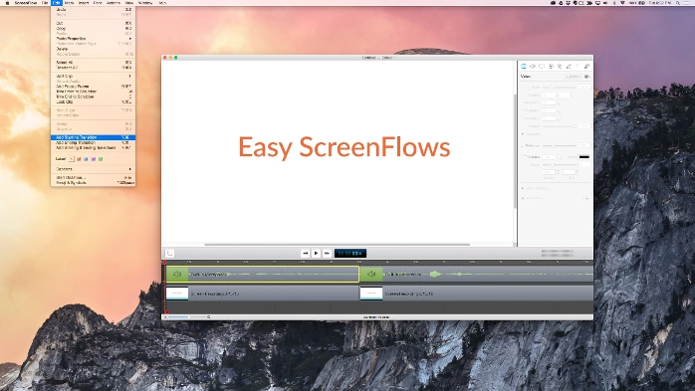Click the zoom magnifier at timeline bottom
This screenshot has width=695, height=391.
(x=209, y=317)
